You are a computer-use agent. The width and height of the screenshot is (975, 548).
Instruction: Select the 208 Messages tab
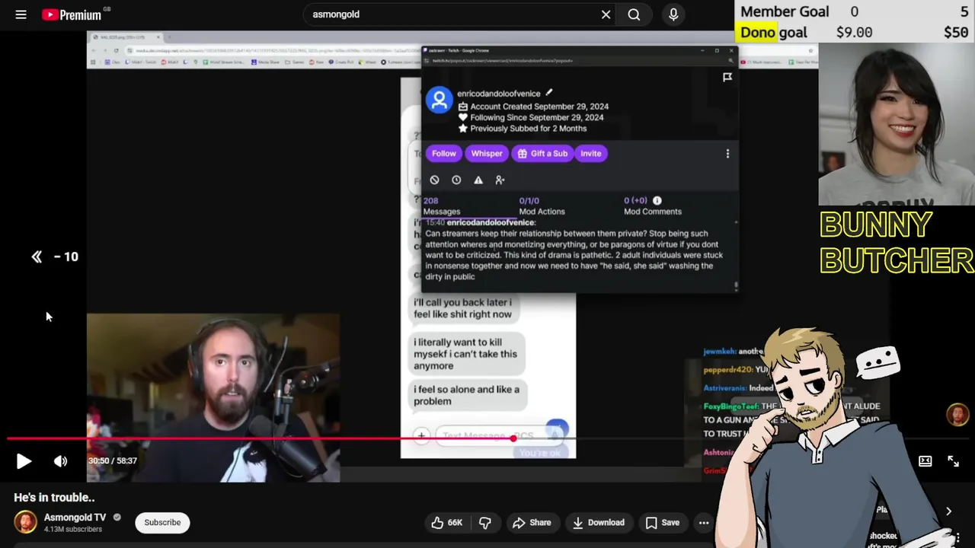coord(442,206)
